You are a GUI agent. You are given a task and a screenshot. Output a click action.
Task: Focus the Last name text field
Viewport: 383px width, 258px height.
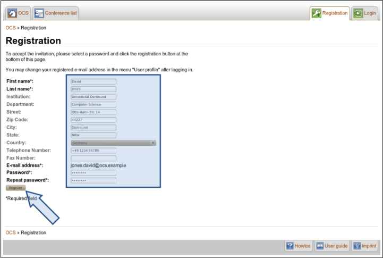93,89
